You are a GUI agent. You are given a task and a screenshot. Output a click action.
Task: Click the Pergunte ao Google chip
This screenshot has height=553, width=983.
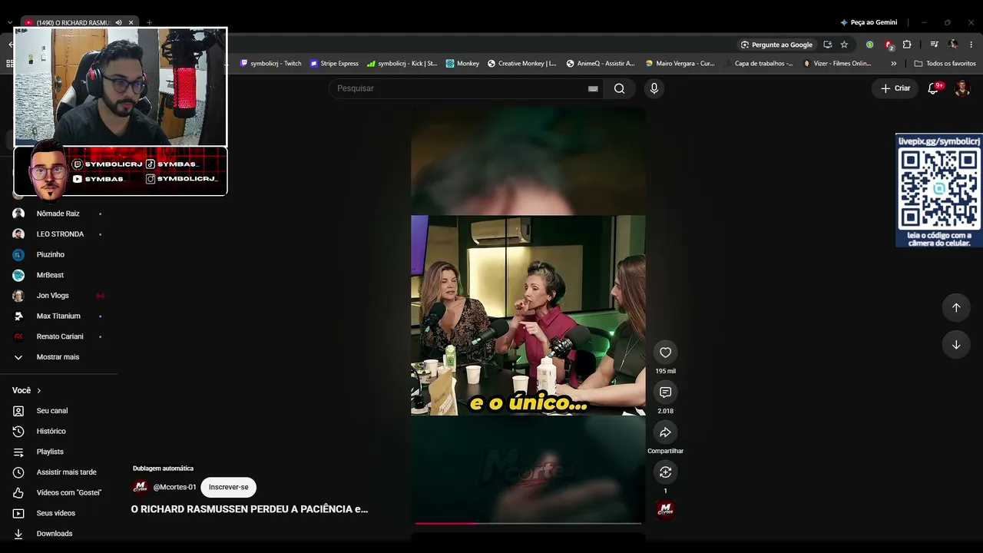(x=776, y=45)
